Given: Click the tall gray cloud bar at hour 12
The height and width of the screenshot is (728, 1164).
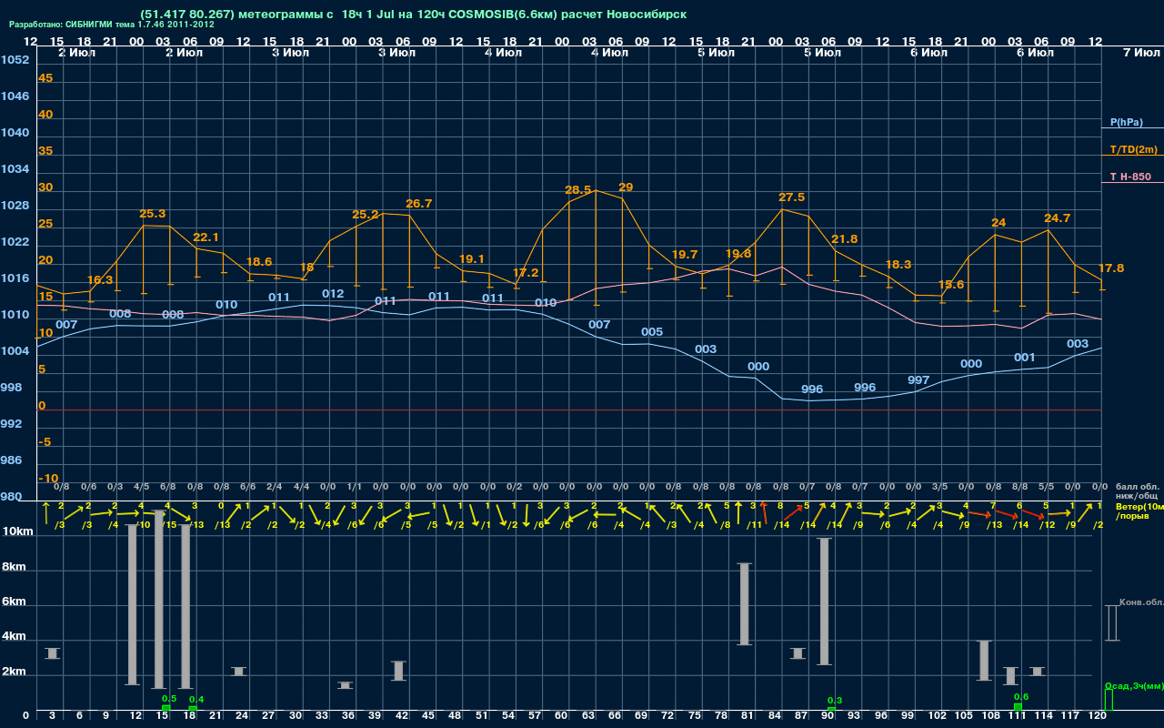Looking at the screenshot, I should (133, 605).
